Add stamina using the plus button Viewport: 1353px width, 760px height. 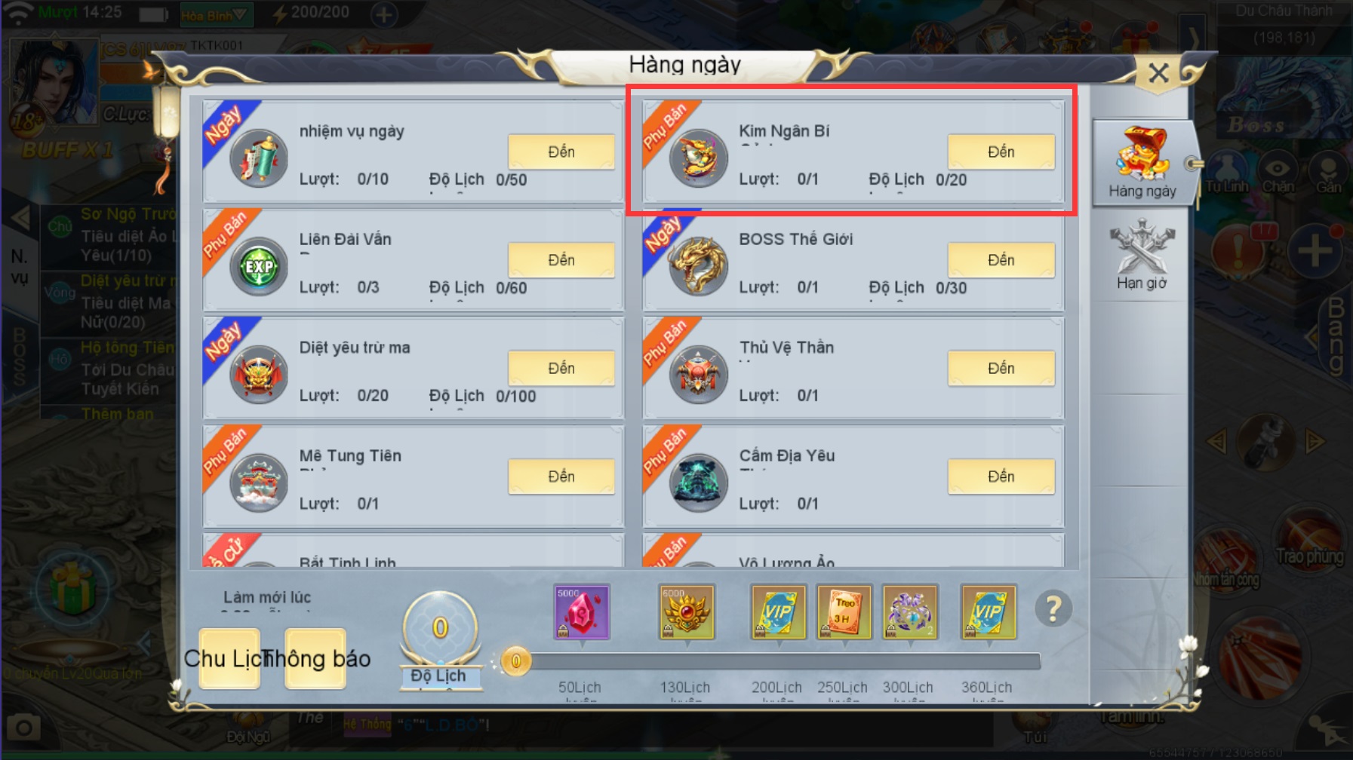coord(384,14)
